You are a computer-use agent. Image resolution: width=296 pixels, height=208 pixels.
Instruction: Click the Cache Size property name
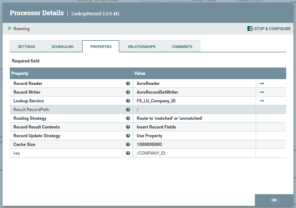[x=24, y=144]
